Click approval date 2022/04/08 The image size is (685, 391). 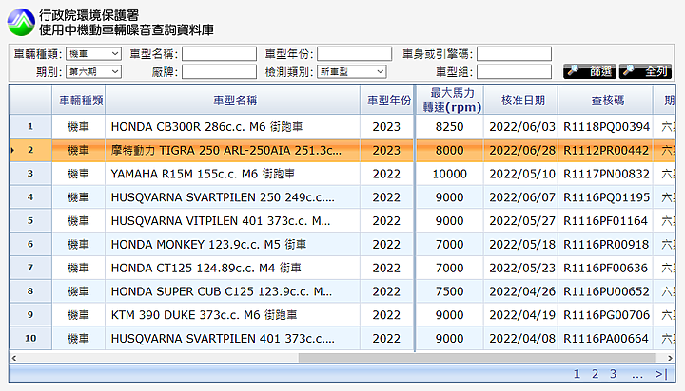(522, 338)
